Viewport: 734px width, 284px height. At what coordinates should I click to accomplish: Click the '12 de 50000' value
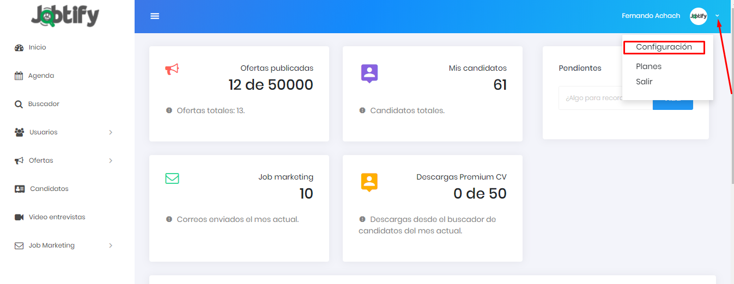click(x=271, y=85)
